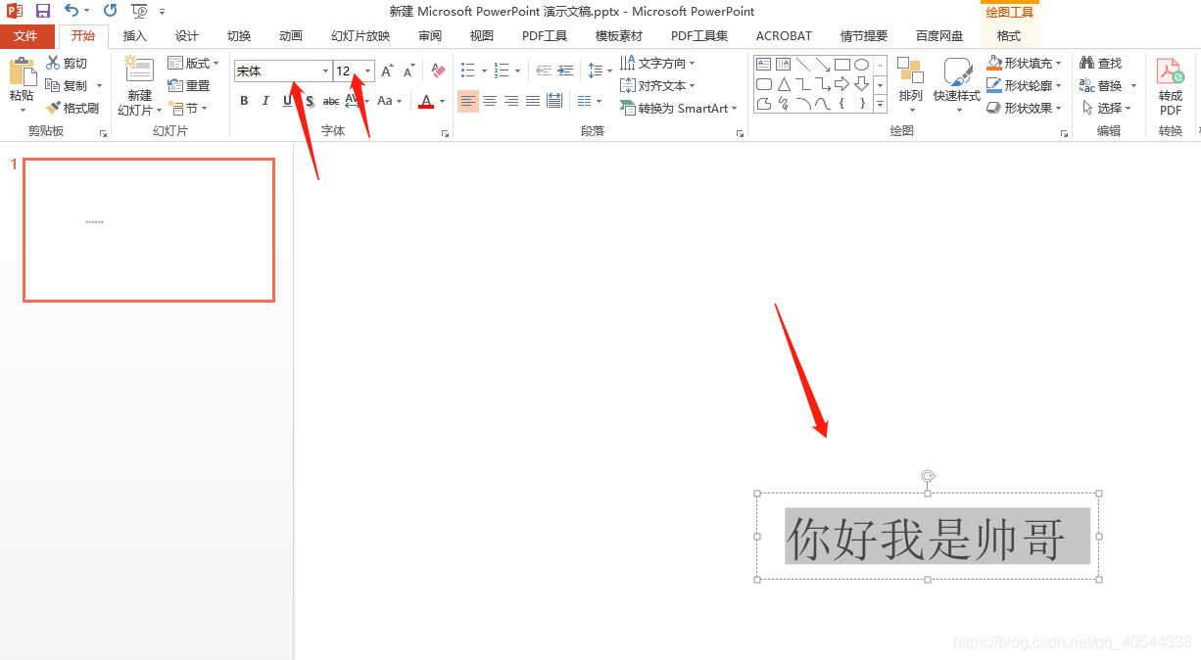
Task: Increase font size with the larger A icon
Action: (387, 71)
